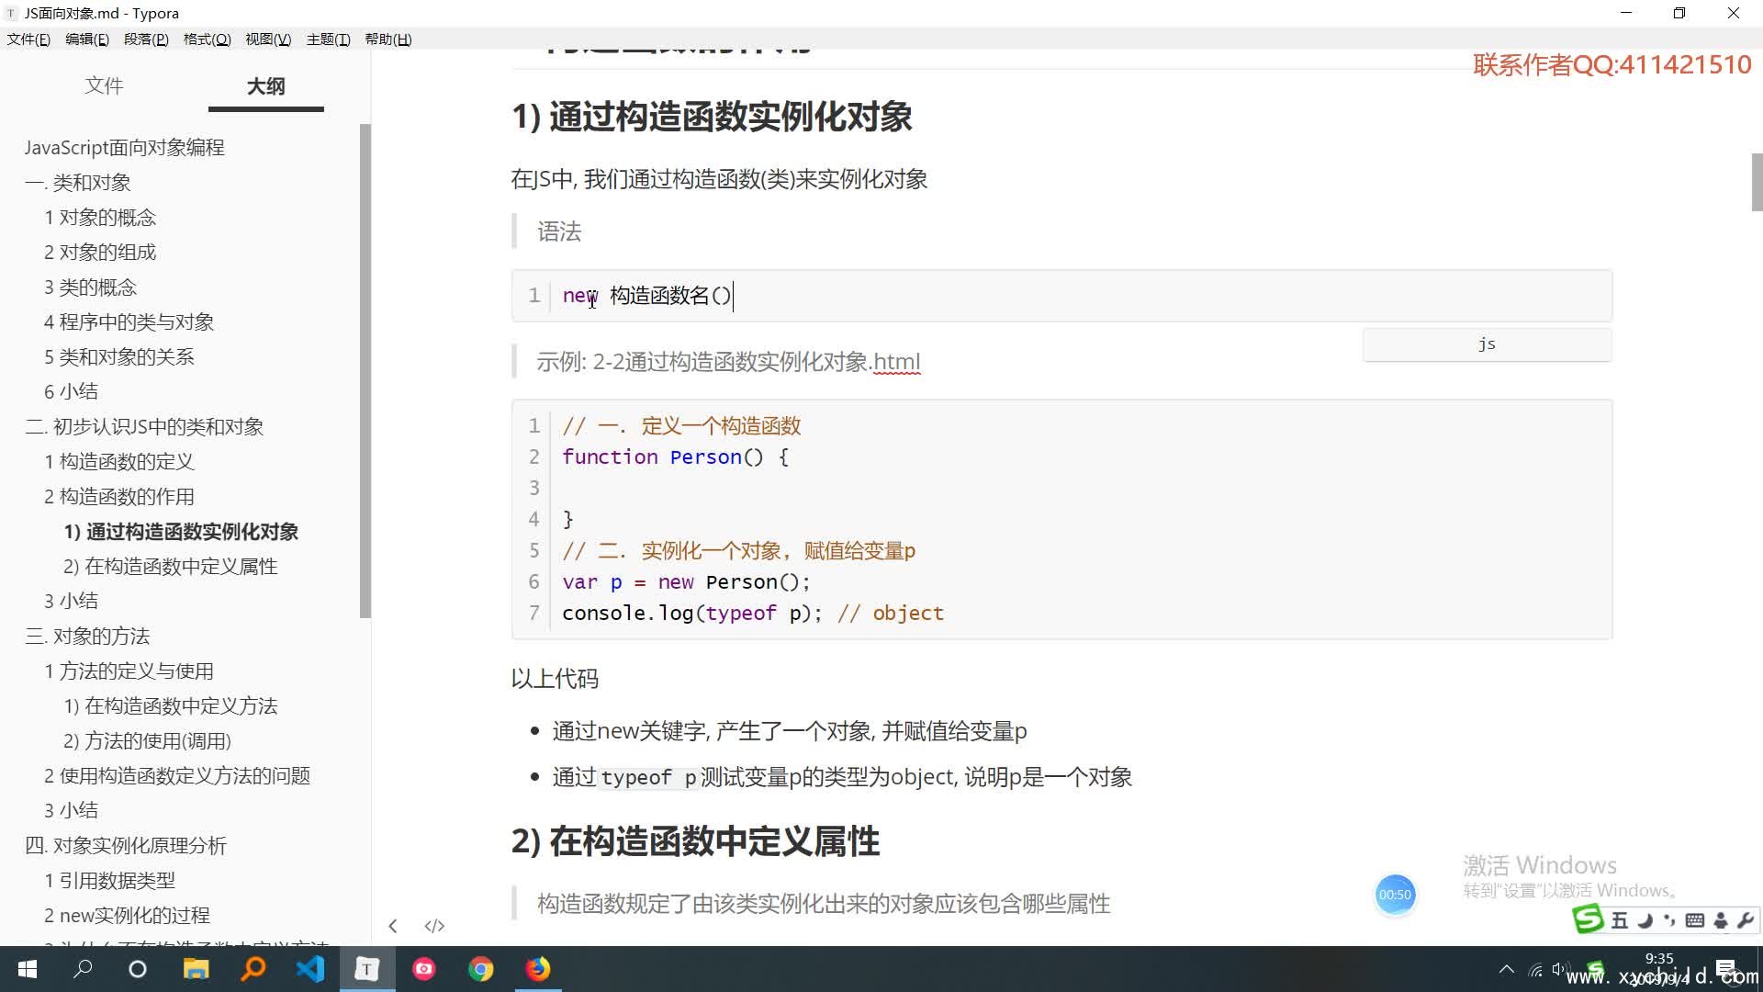Select outline 2) 在构造函数中定义属性
The width and height of the screenshot is (1763, 992).
click(171, 567)
